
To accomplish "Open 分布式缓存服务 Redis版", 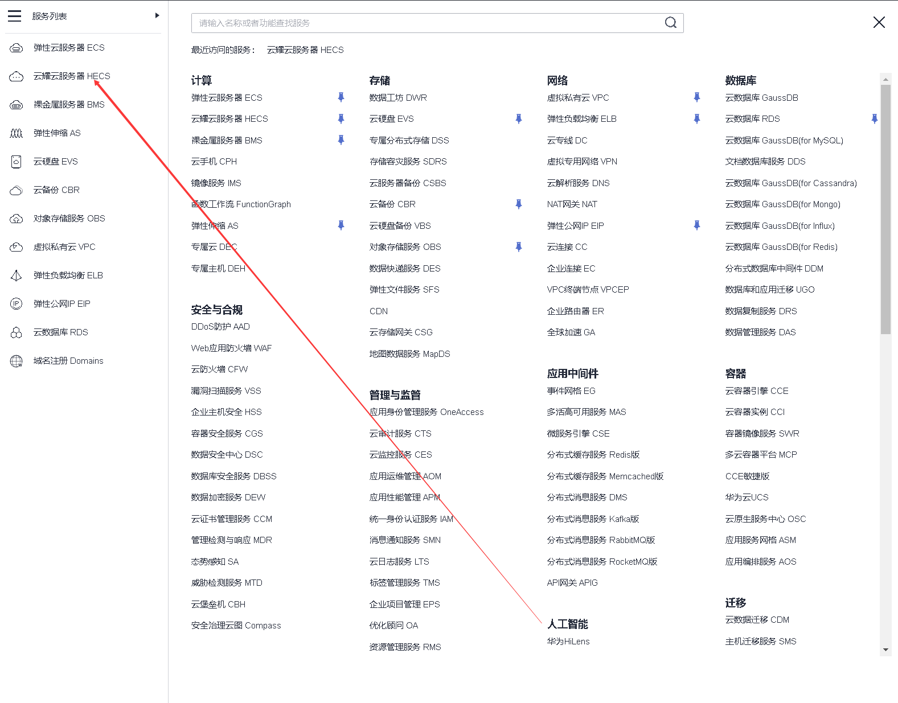I will click(593, 455).
